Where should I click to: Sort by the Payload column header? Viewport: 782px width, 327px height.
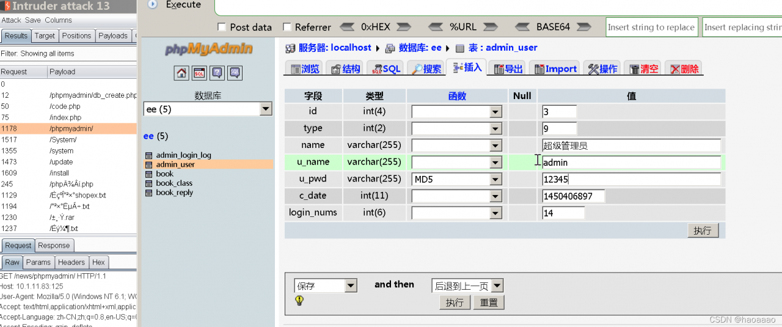pos(92,72)
